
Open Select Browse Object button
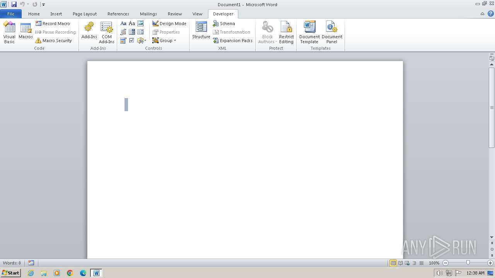point(492,249)
